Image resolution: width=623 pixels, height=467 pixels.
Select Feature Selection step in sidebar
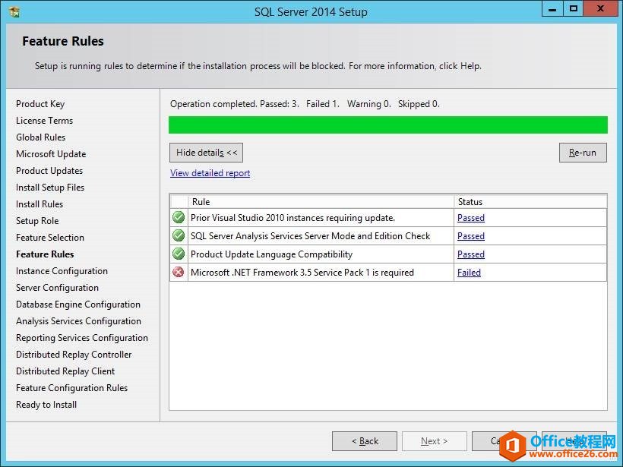(50, 238)
